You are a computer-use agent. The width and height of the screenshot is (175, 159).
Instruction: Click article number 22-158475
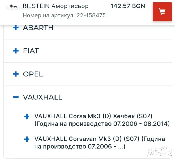pyautogui.click(x=91, y=15)
